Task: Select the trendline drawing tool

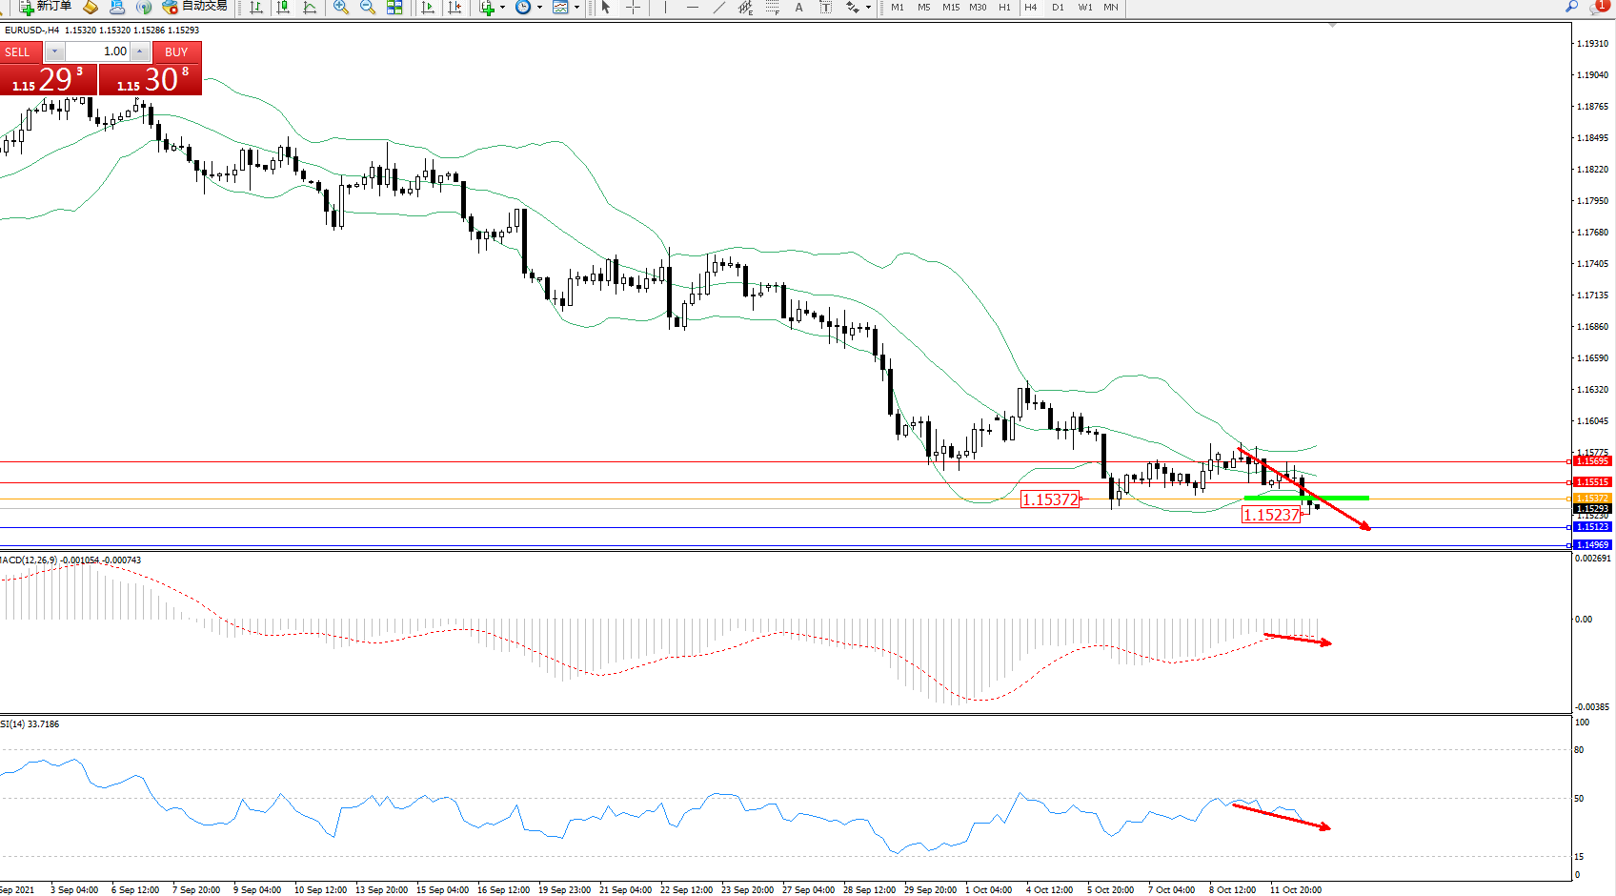Action: tap(718, 8)
